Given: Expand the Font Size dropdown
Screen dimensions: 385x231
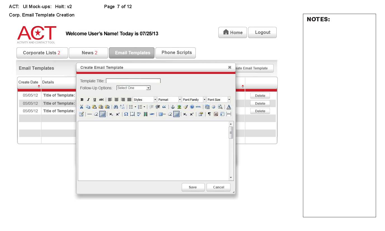Looking at the screenshot, I should click(218, 100).
